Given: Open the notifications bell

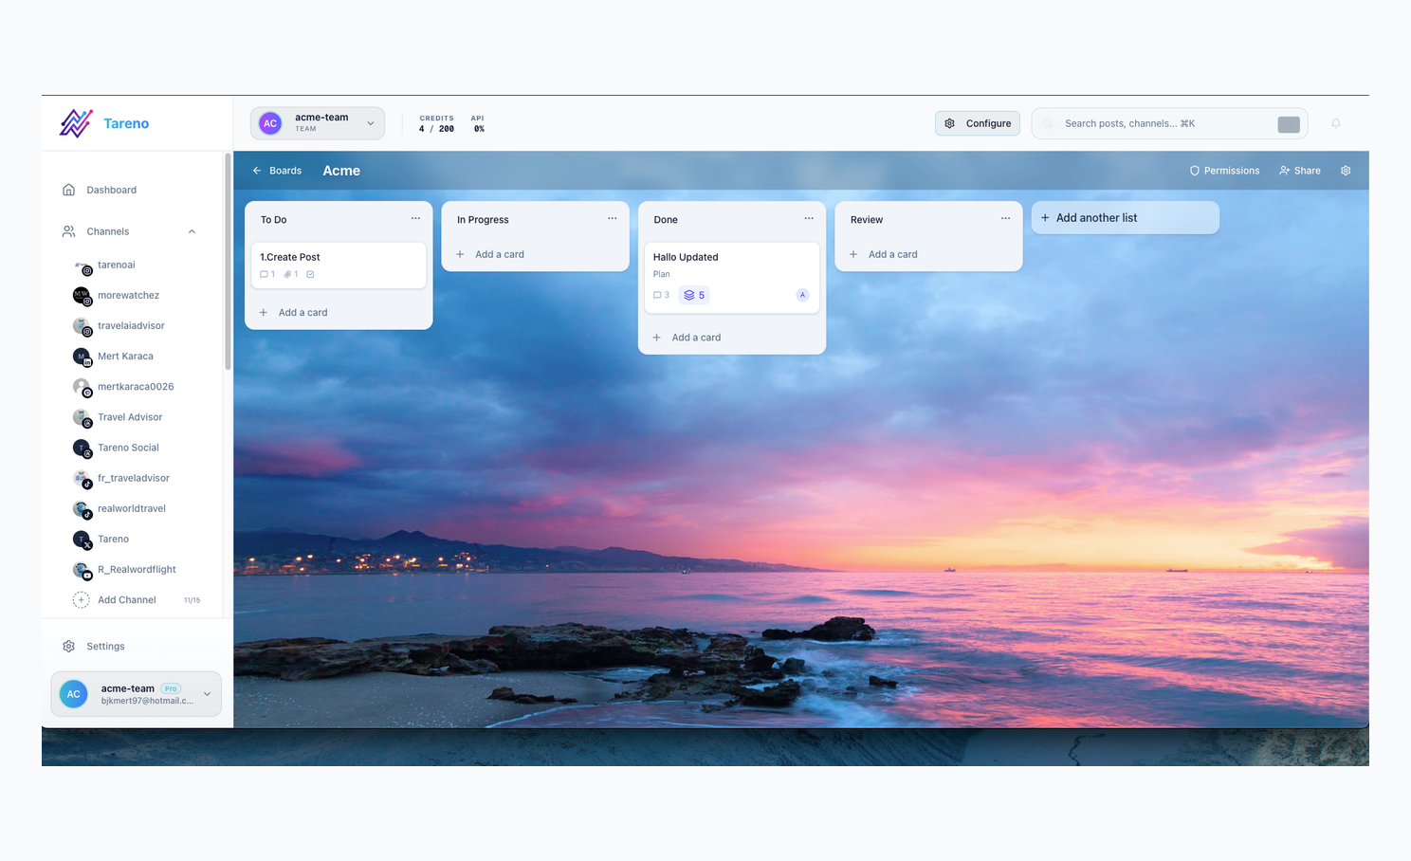Looking at the screenshot, I should [1335, 123].
